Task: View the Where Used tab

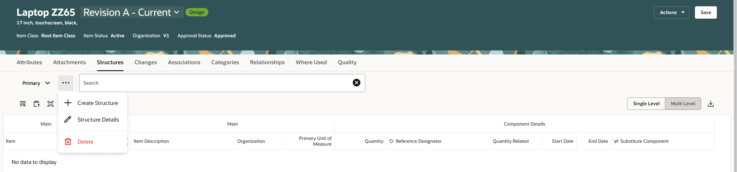Action: pos(311,62)
